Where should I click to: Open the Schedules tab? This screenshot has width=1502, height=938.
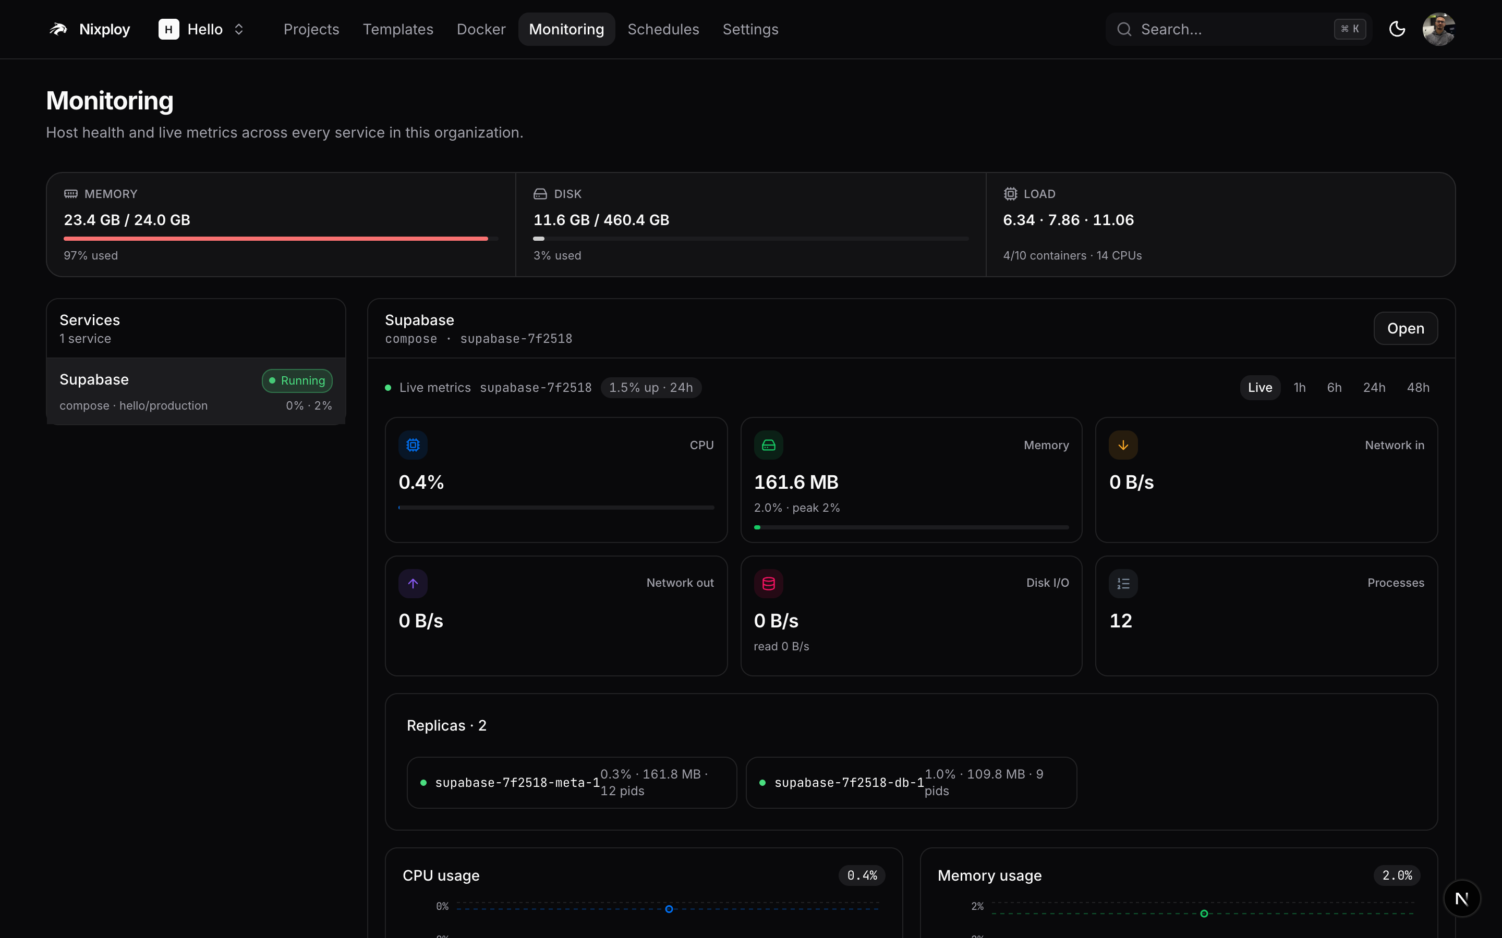point(663,29)
